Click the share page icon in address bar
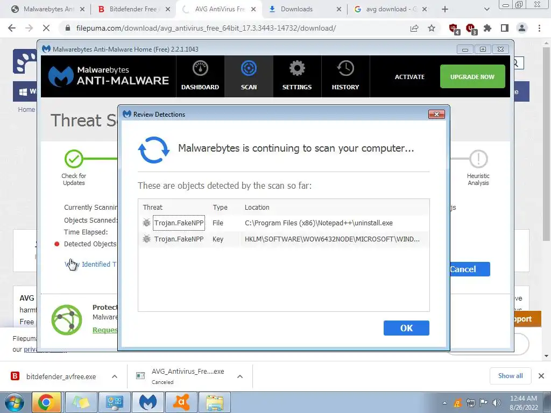The height and width of the screenshot is (413, 551). 414,28
